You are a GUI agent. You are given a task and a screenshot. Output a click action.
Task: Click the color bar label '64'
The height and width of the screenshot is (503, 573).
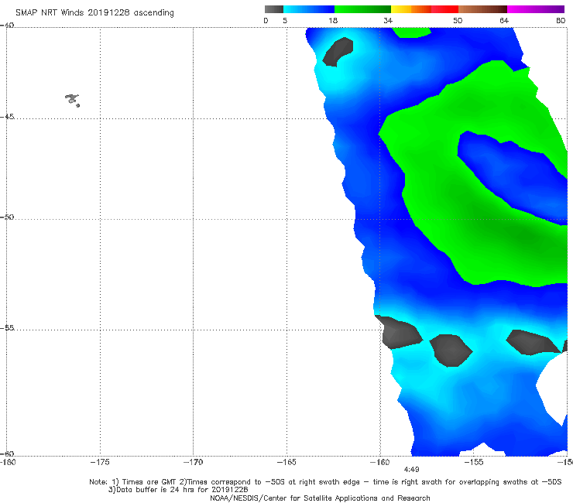[504, 20]
